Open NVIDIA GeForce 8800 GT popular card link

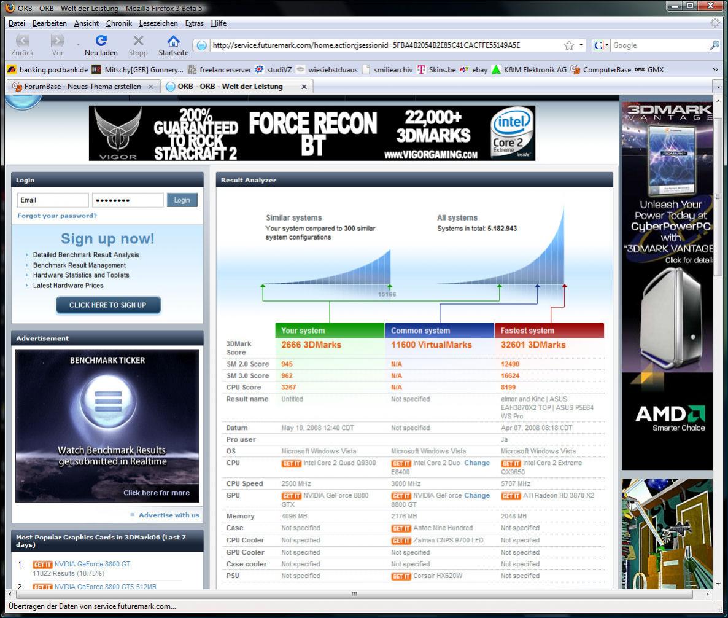tap(93, 564)
